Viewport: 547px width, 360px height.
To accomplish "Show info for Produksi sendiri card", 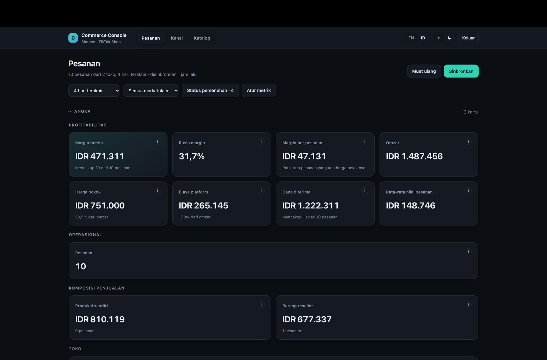I will pos(261,305).
